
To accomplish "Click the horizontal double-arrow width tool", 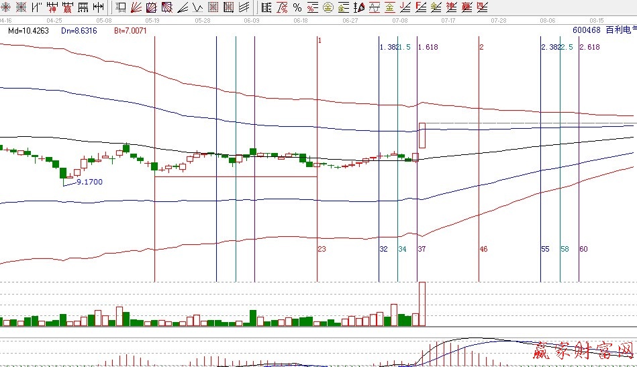I will pos(98,7).
